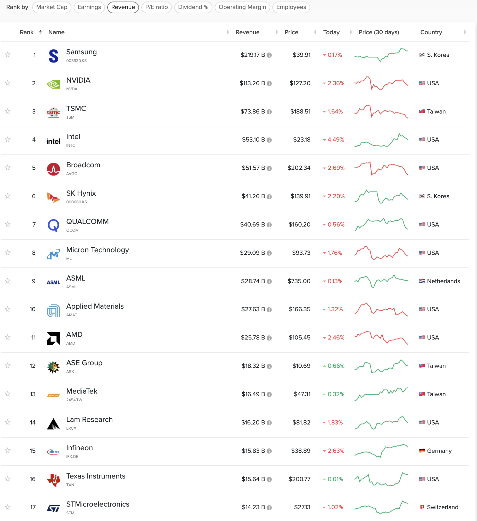The height and width of the screenshot is (521, 477).
Task: Click the Intel logo icon
Action: [x=53, y=141]
